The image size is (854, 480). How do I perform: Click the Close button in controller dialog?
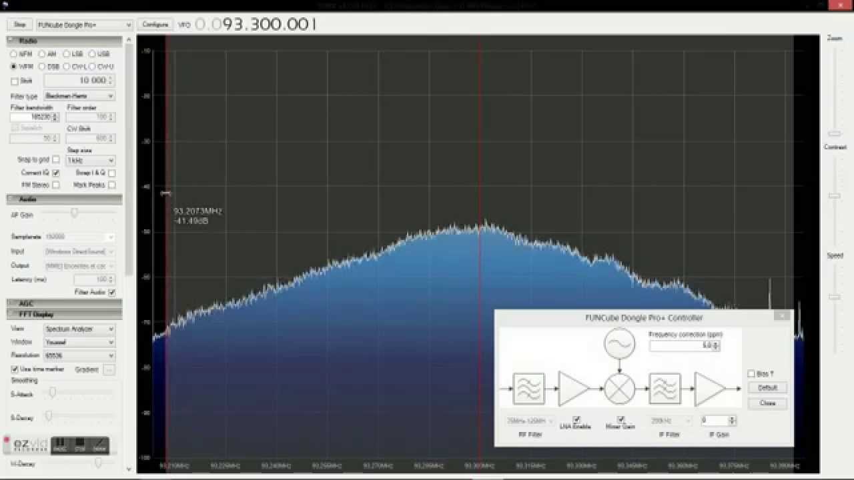pos(767,403)
